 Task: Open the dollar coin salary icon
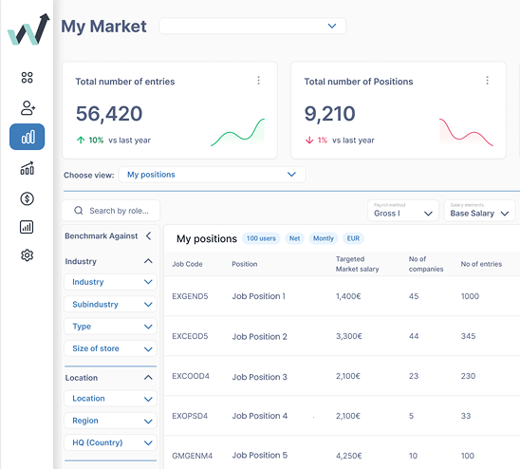[x=27, y=198]
